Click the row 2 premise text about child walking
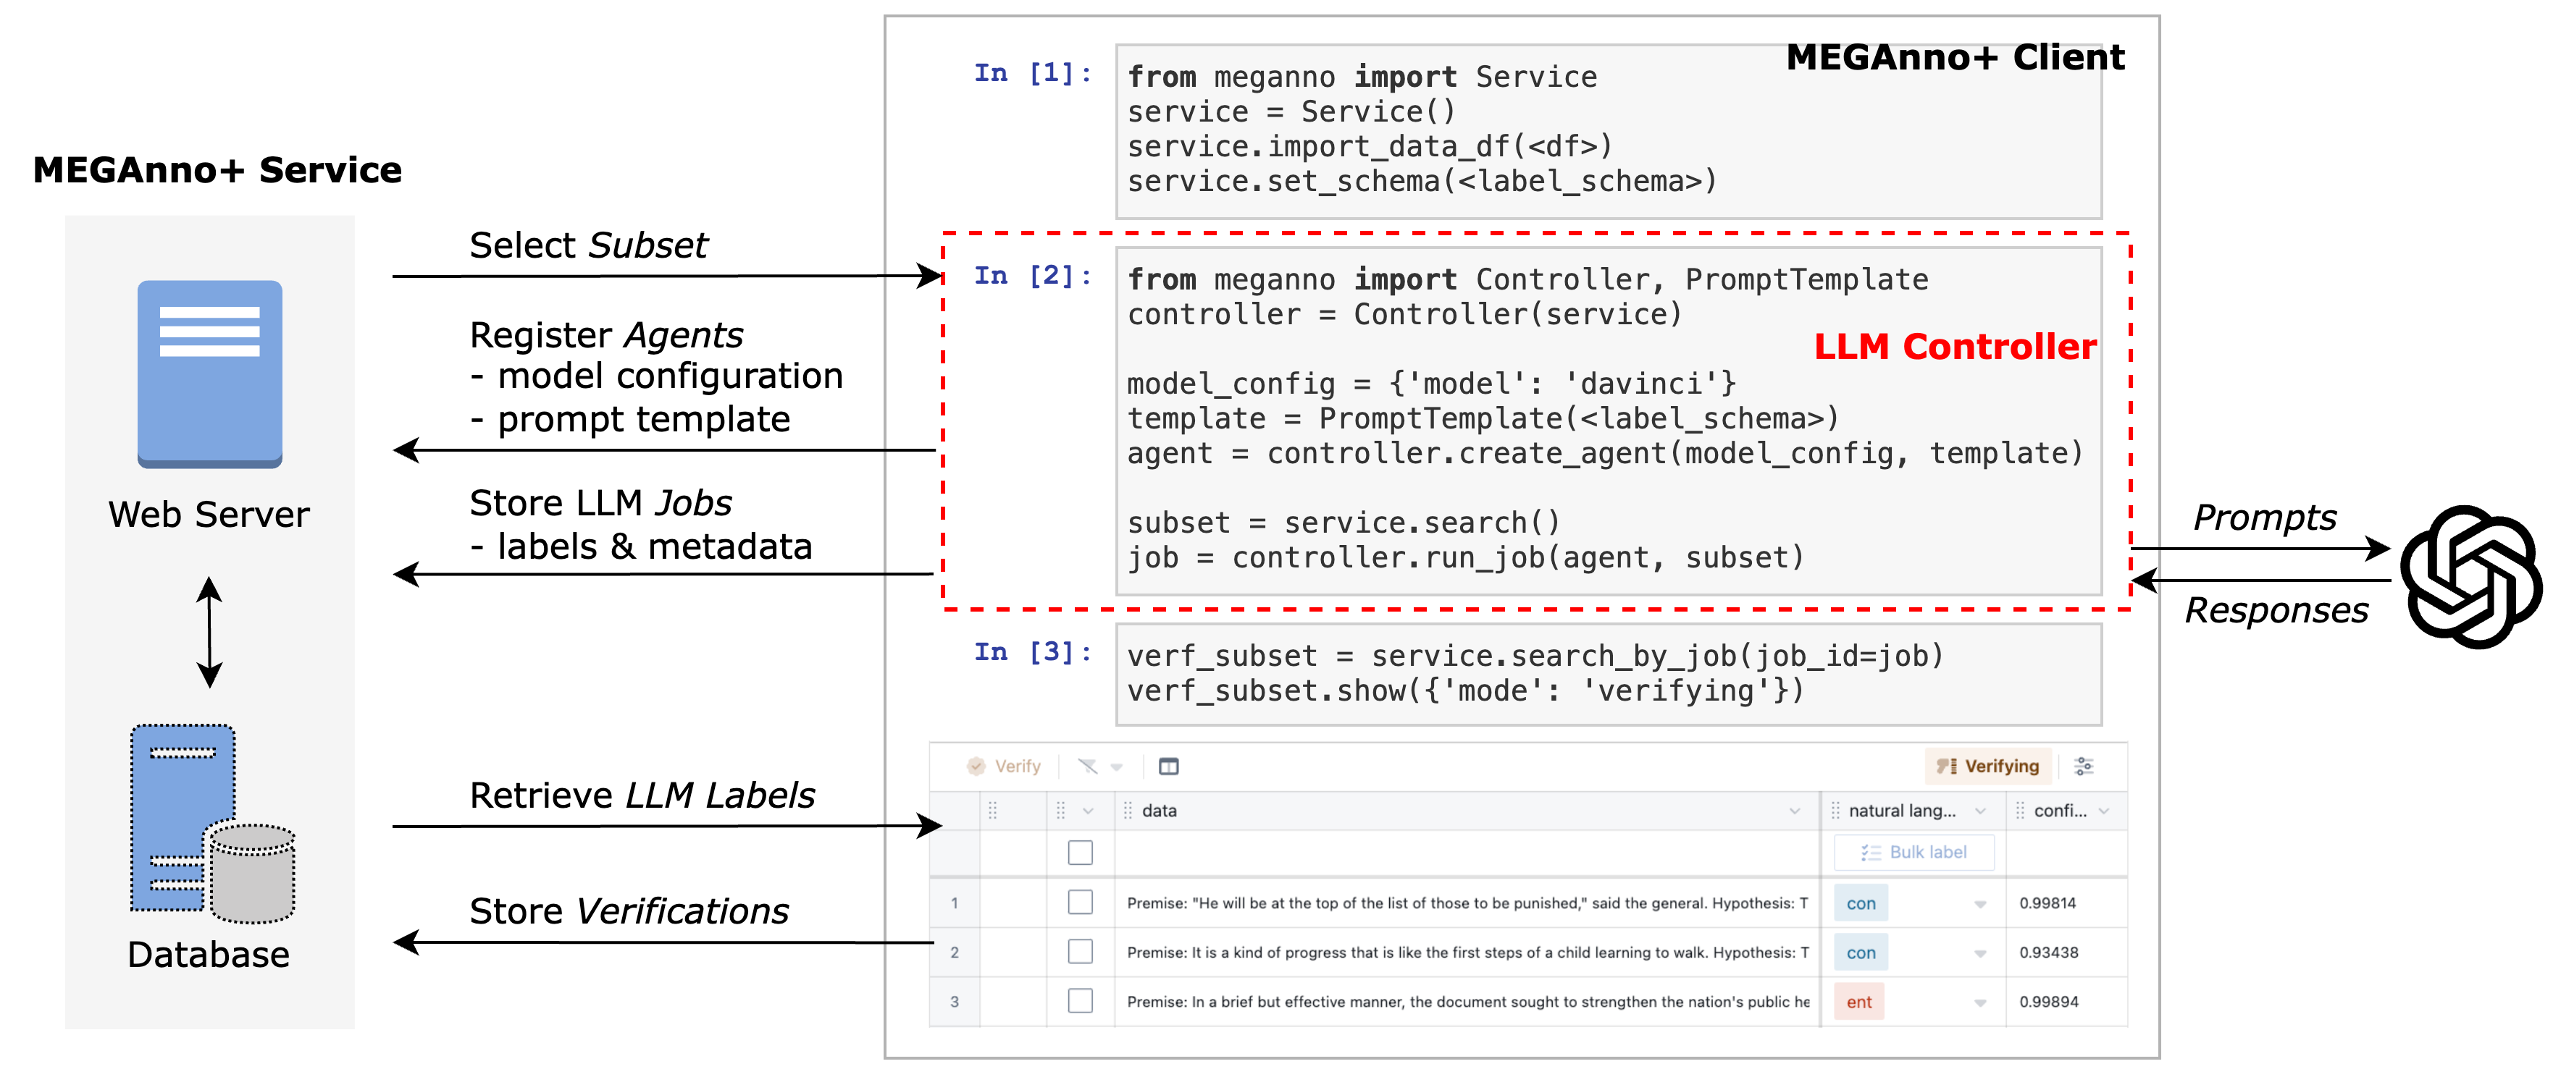 1467,952
